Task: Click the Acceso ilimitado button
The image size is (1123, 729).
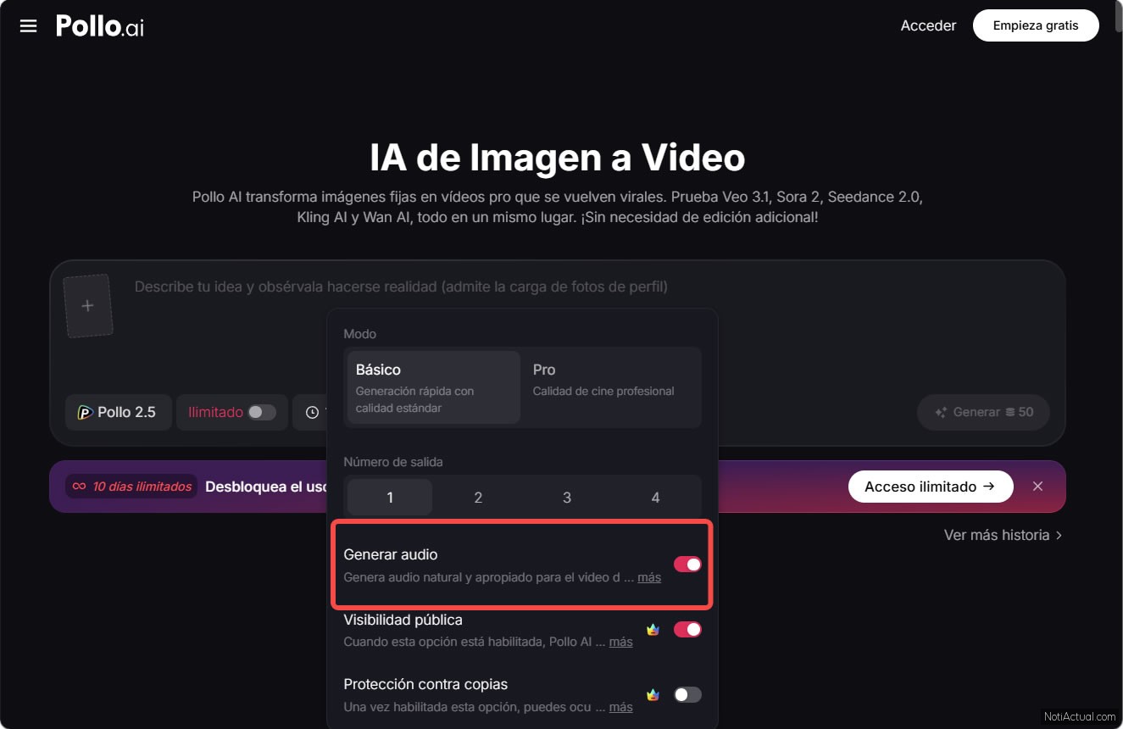Action: tap(931, 487)
